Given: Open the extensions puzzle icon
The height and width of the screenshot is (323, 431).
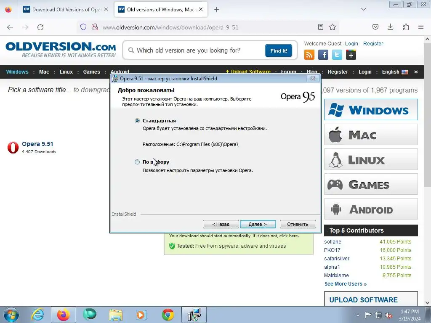Looking at the screenshot, I should pos(406,27).
